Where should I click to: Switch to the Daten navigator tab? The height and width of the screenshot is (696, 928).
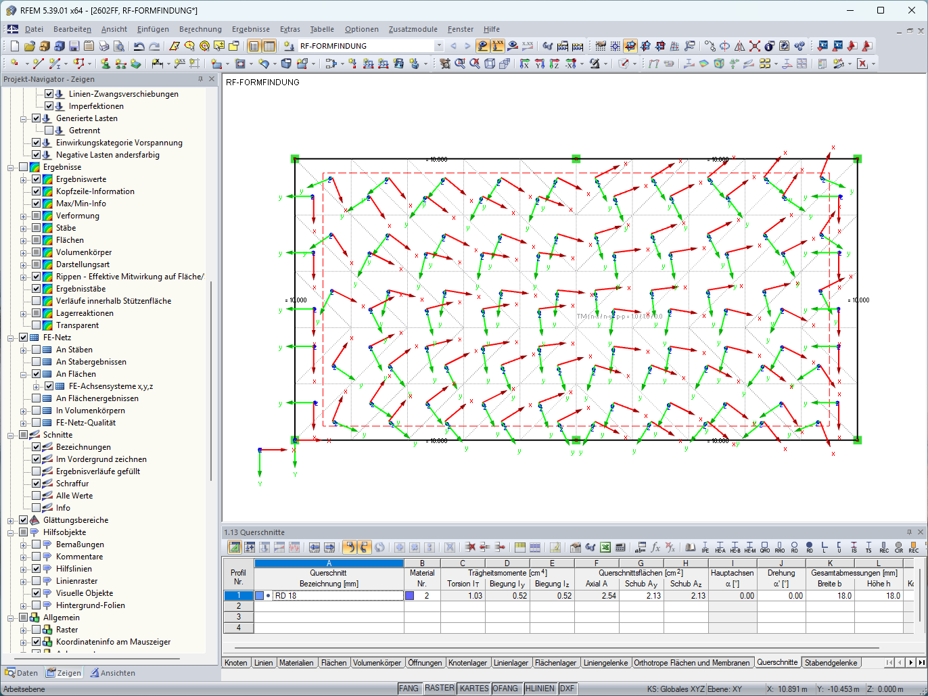22,673
